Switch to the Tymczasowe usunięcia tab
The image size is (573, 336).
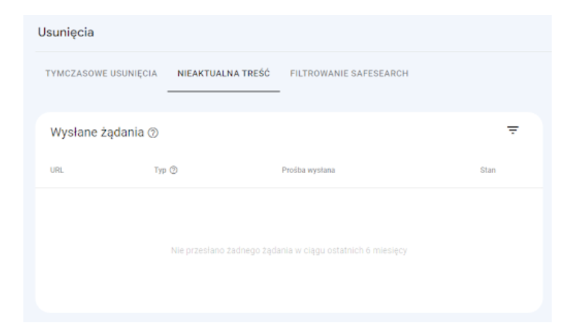100,74
